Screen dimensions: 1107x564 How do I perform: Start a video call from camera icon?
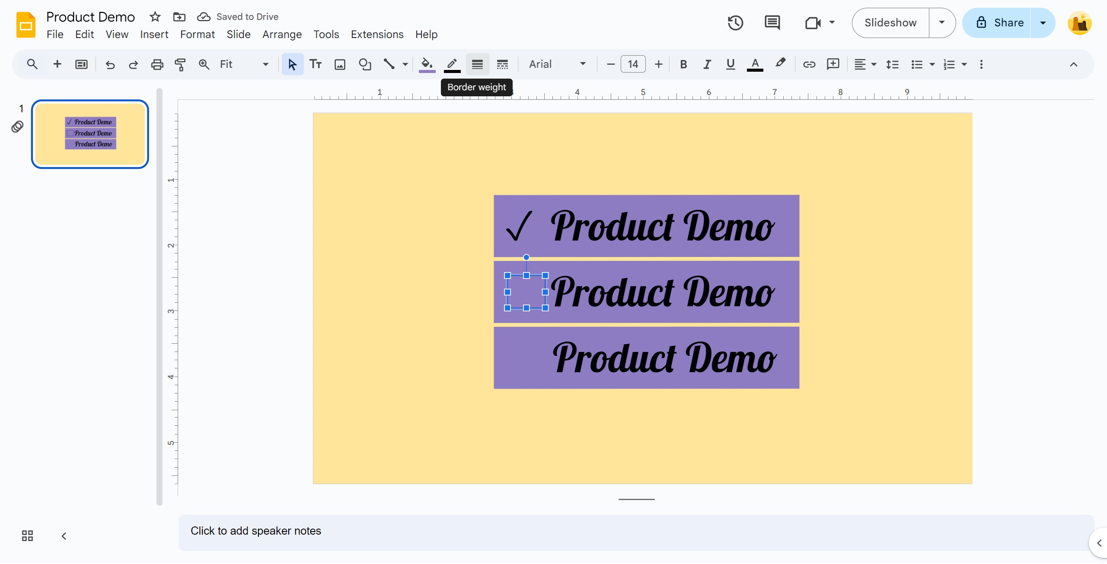click(x=813, y=23)
